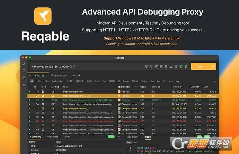Screen dimensions: 239x154
Task: Click the grey circular target icon in the toolbar
Action: [176, 66]
